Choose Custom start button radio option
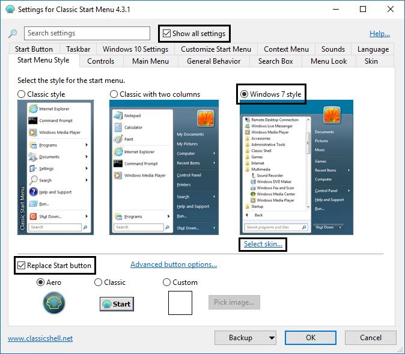Screen dimensions: 405x354 coord(166,282)
